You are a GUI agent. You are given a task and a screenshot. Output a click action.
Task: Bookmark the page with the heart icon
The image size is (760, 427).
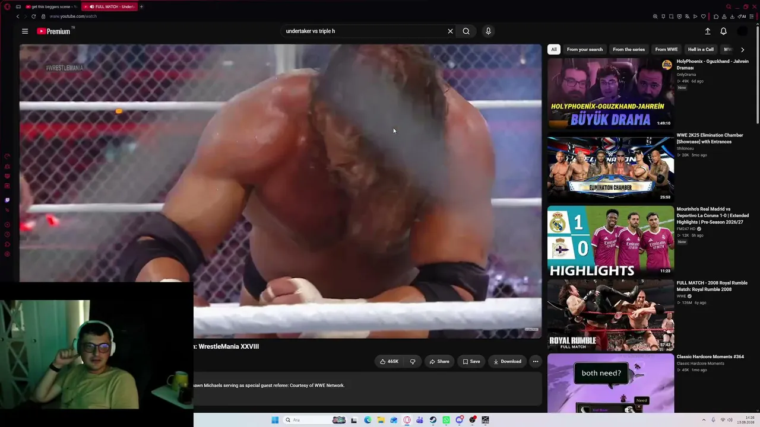704,17
